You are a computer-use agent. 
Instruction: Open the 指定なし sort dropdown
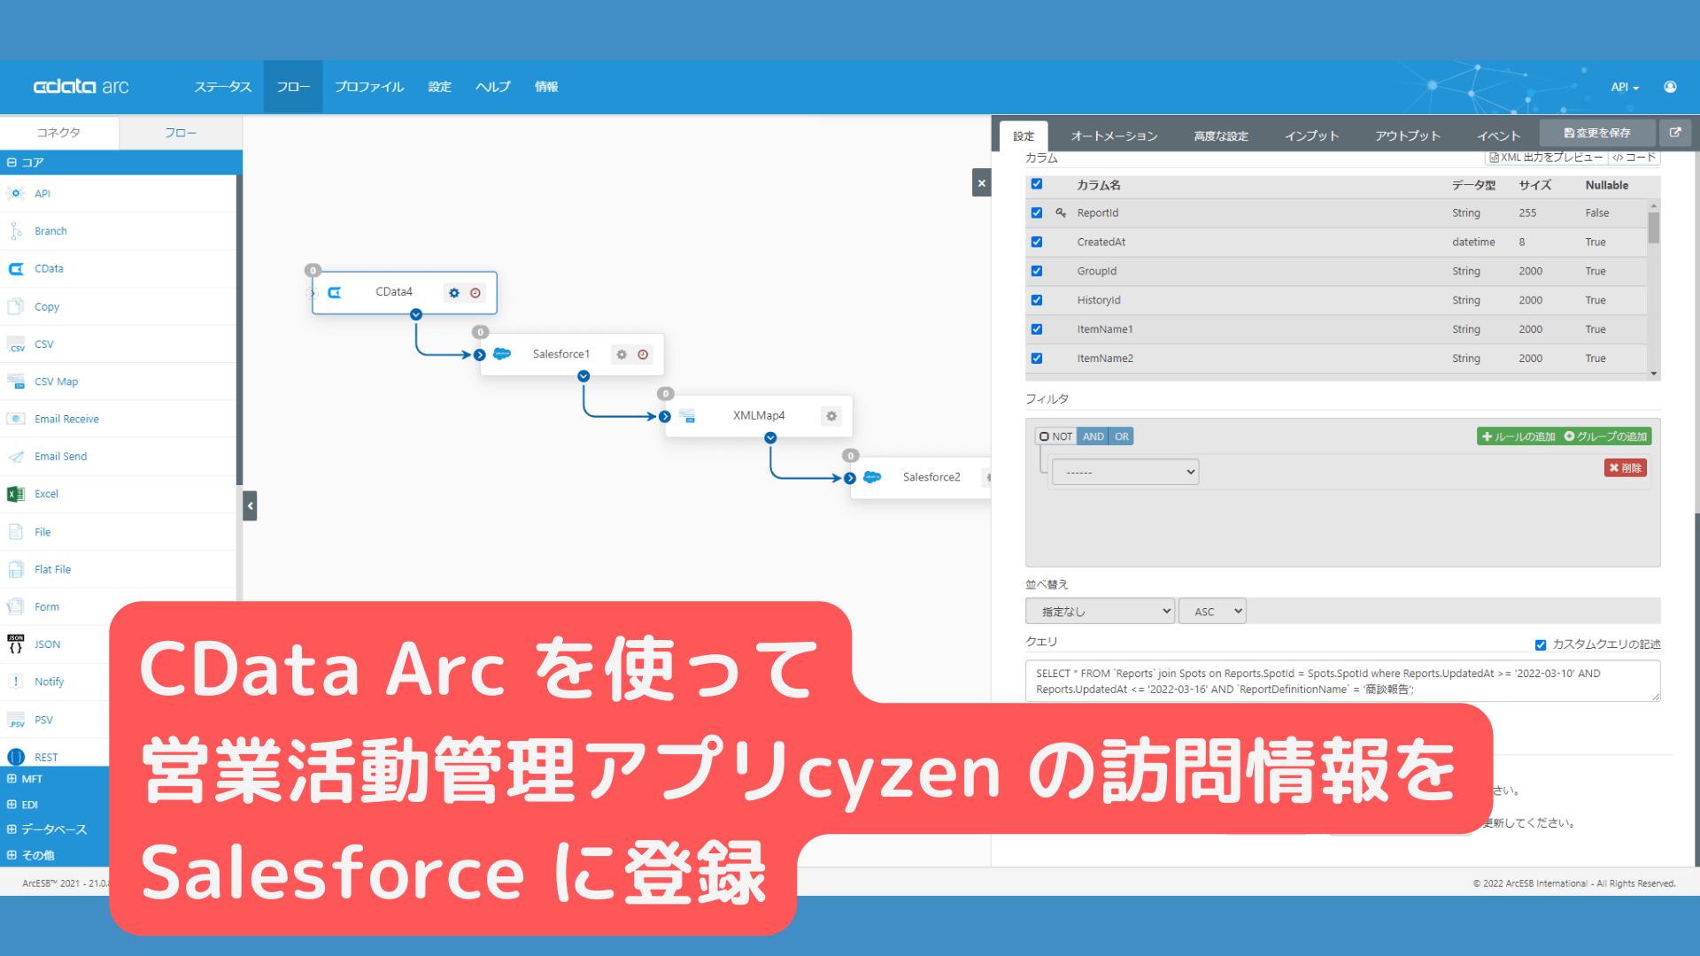pyautogui.click(x=1100, y=611)
